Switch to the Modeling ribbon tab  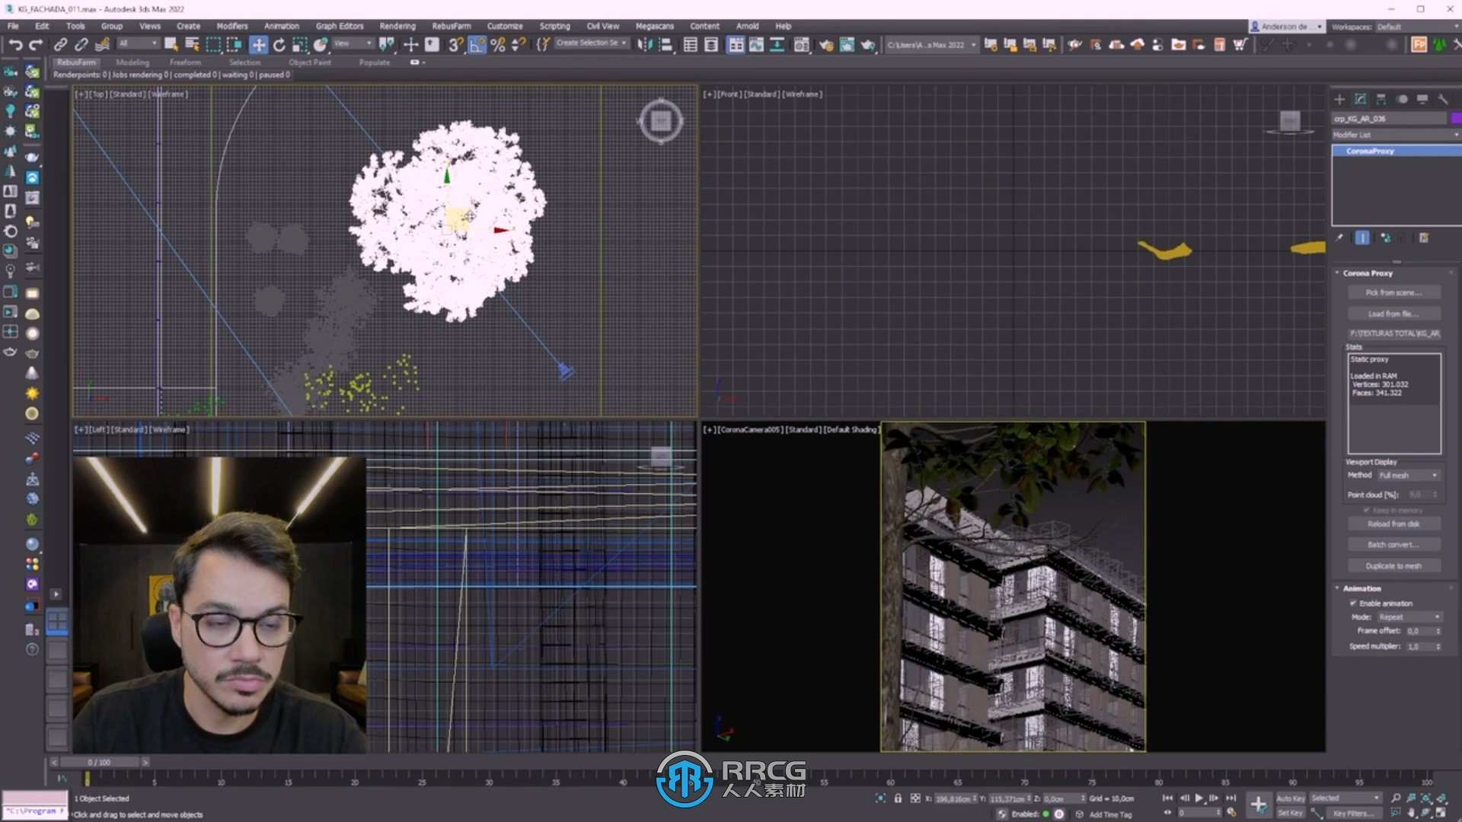point(132,62)
